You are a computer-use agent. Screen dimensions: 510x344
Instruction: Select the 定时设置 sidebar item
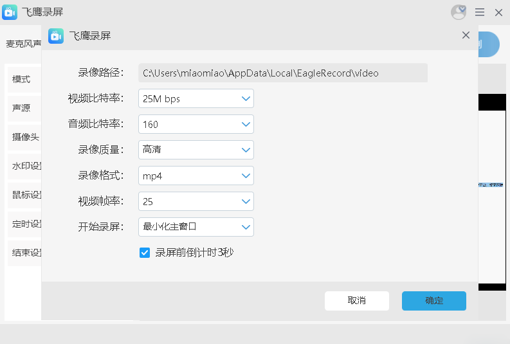click(x=26, y=224)
